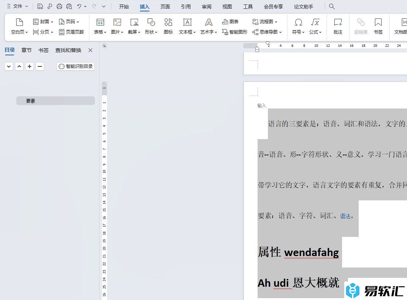Click the 输入 label above the paragraph
This screenshot has height=300, width=407.
(262, 106)
